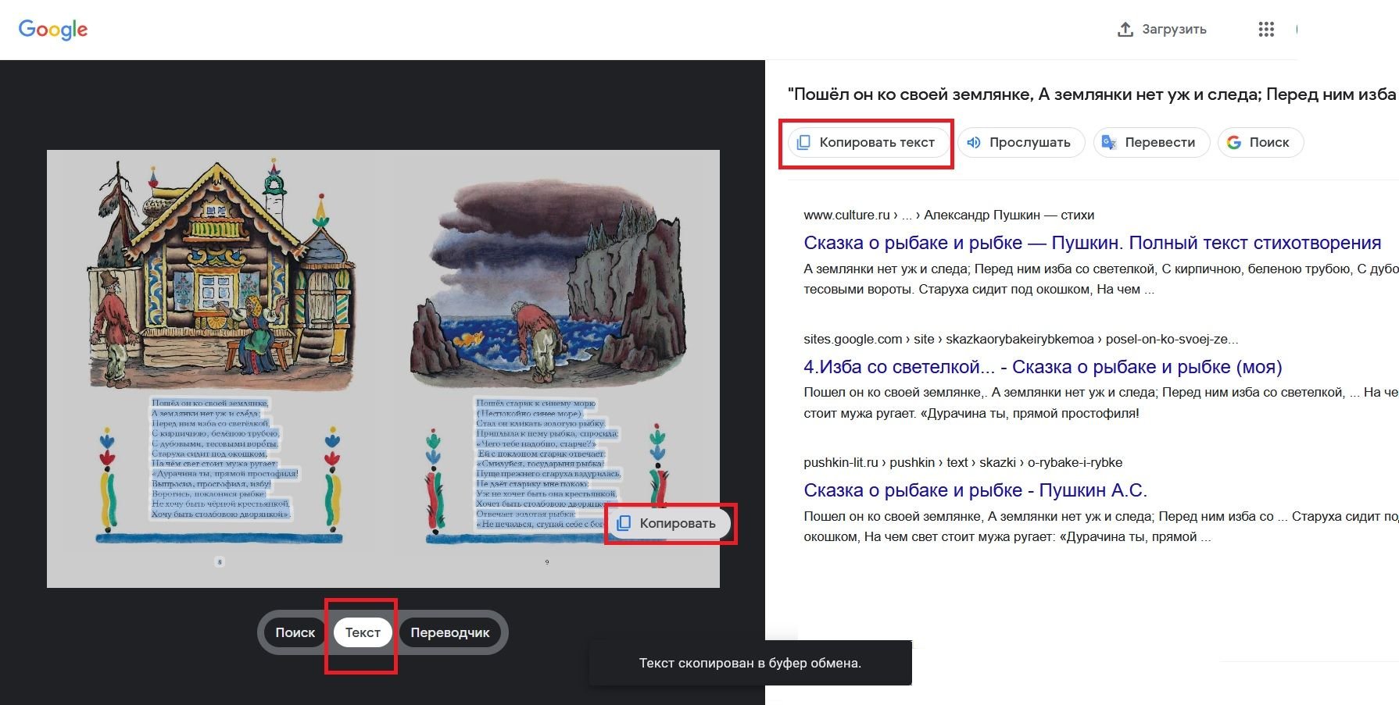Image resolution: width=1399 pixels, height=705 pixels.
Task: Click Поиск button in results panel
Action: [x=1260, y=142]
